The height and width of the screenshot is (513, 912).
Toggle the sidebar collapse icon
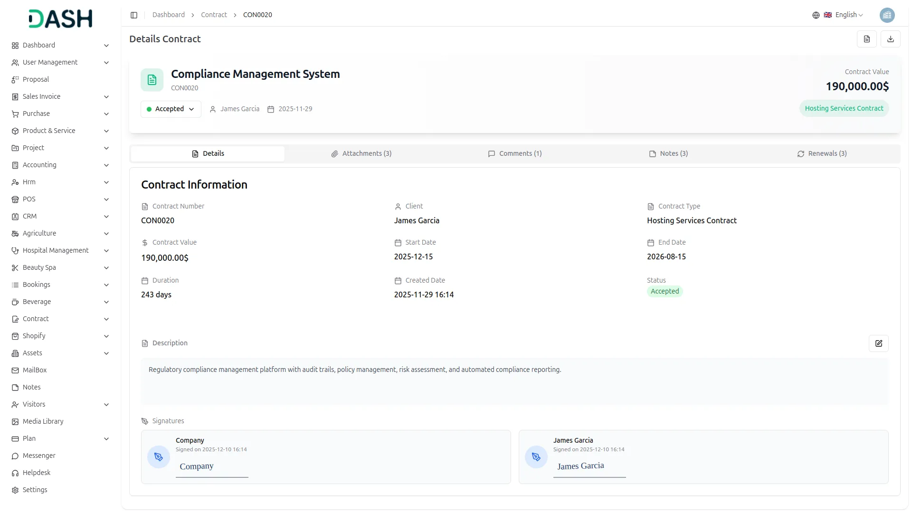134,15
